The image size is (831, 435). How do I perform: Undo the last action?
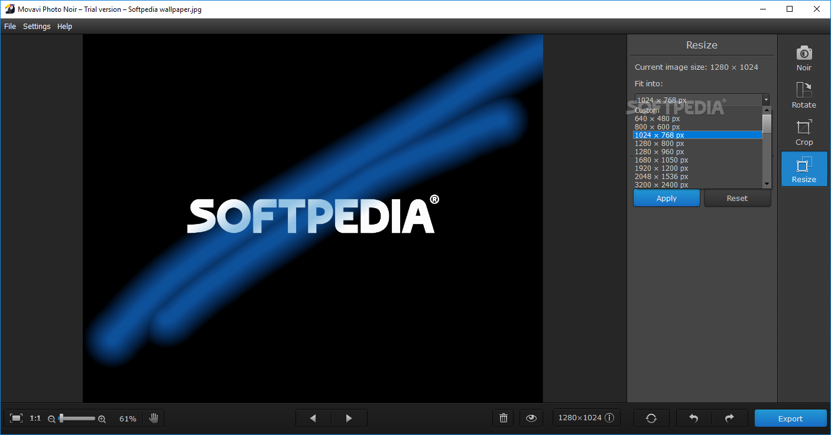694,418
